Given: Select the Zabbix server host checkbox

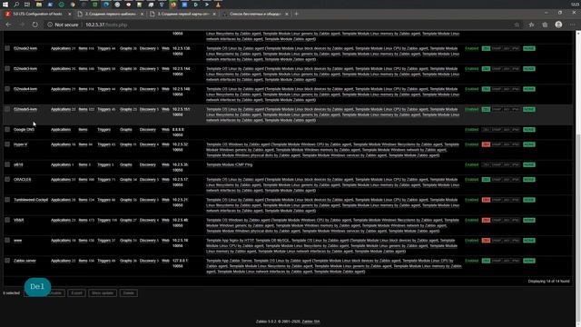Looking at the screenshot, I should coord(7,261).
